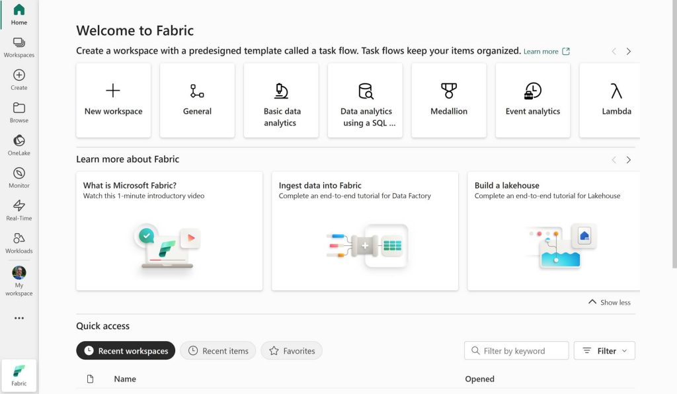Screen dimensions: 677x394
Task: Open the Filter dropdown
Action: point(604,351)
